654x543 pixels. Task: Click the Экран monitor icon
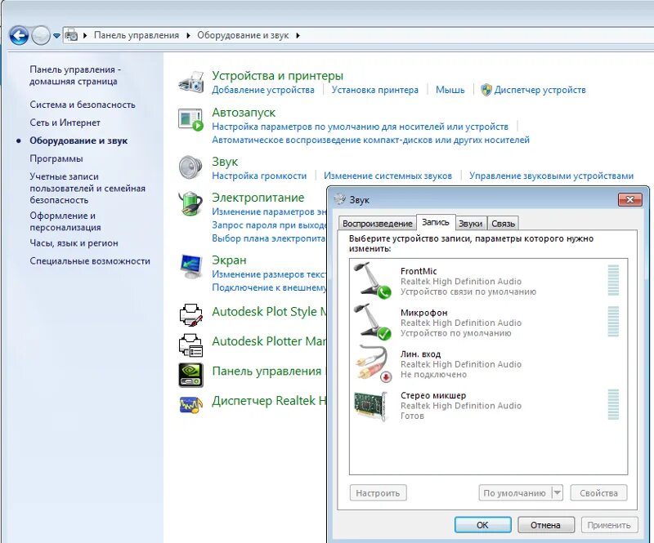[x=191, y=267]
